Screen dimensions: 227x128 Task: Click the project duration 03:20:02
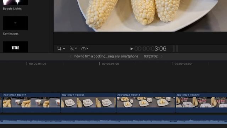tap(151, 56)
